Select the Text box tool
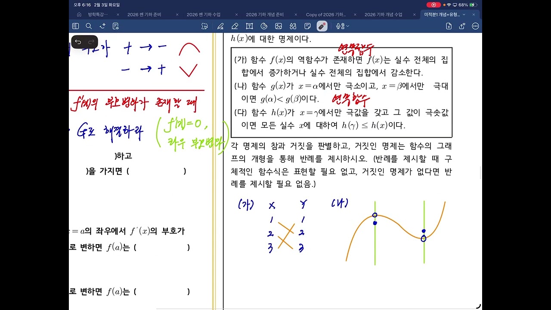 [x=249, y=26]
